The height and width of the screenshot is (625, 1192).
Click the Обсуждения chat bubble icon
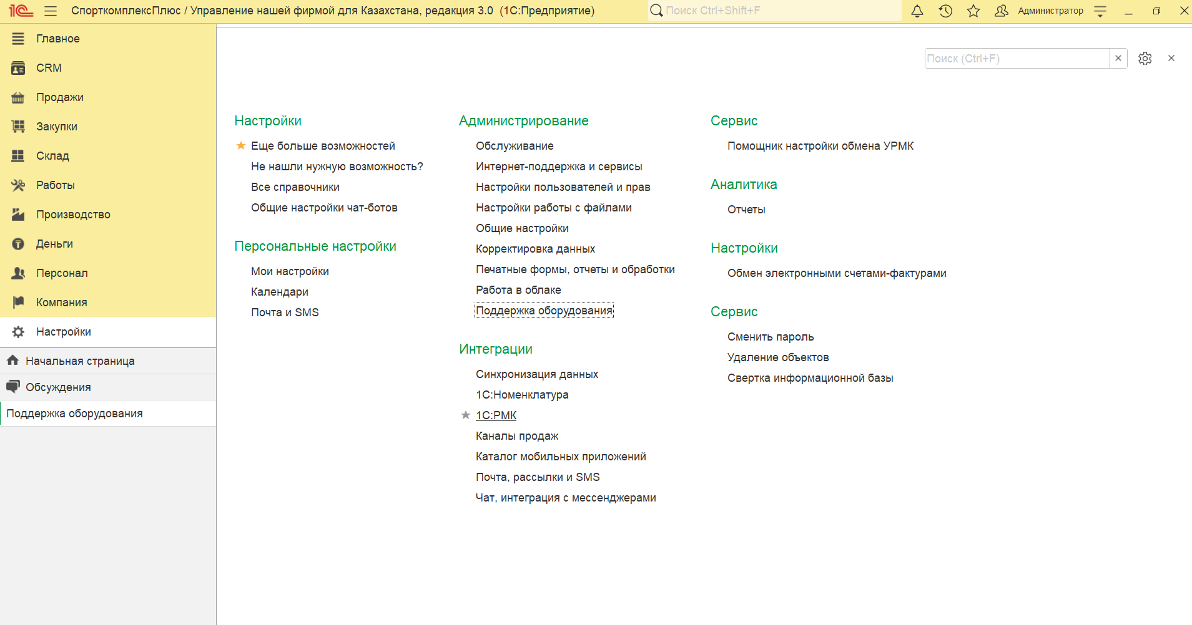point(12,387)
